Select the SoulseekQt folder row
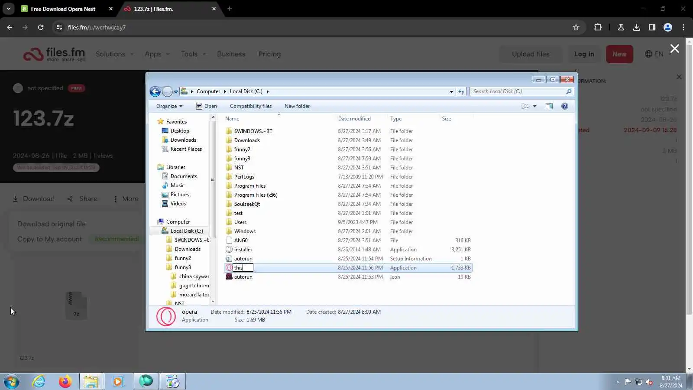This screenshot has width=693, height=390. pyautogui.click(x=348, y=204)
